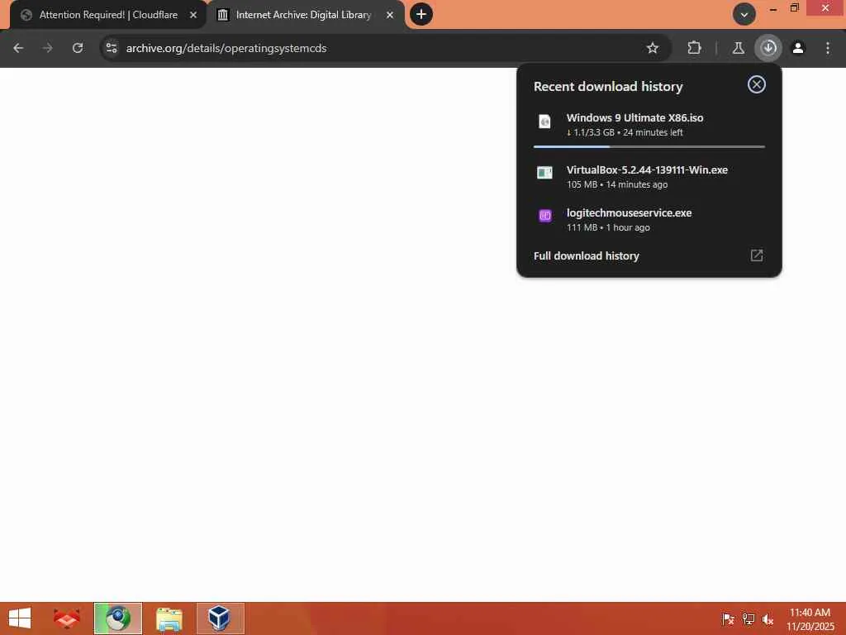Click the external link icon beside Full download history
846x635 pixels.
pyautogui.click(x=757, y=255)
